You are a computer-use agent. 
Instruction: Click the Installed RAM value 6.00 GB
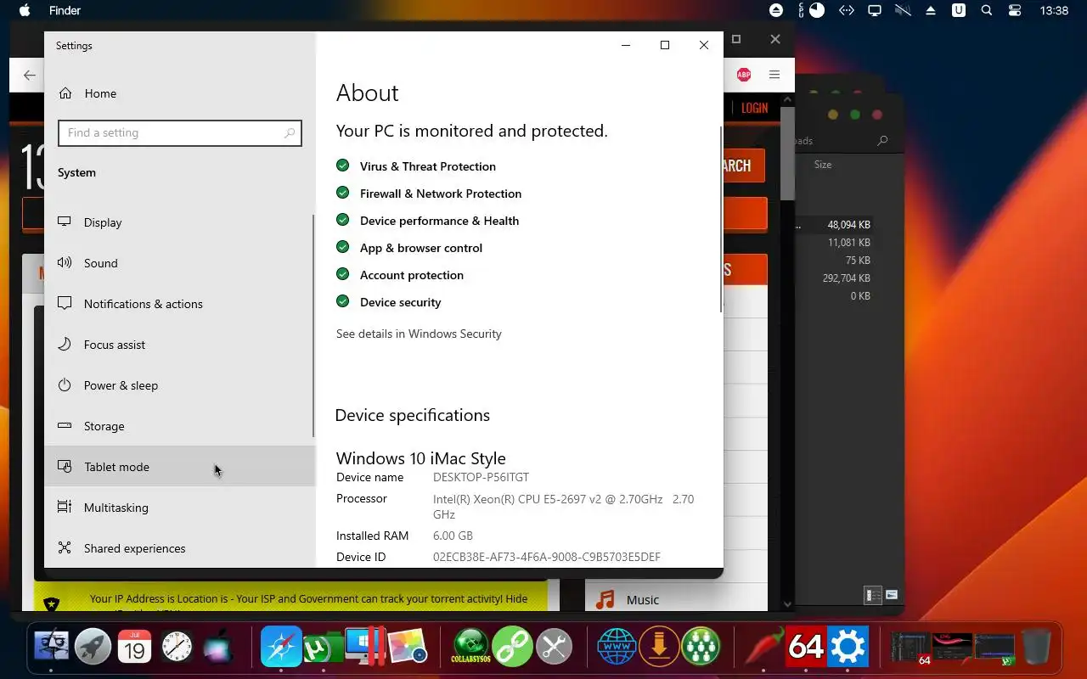point(453,536)
